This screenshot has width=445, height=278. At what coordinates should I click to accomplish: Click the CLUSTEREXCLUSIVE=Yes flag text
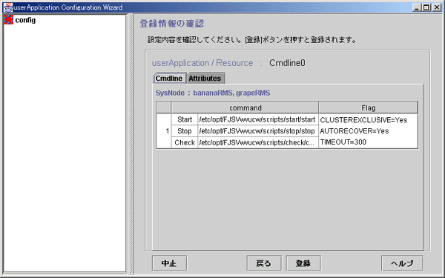pyautogui.click(x=363, y=120)
